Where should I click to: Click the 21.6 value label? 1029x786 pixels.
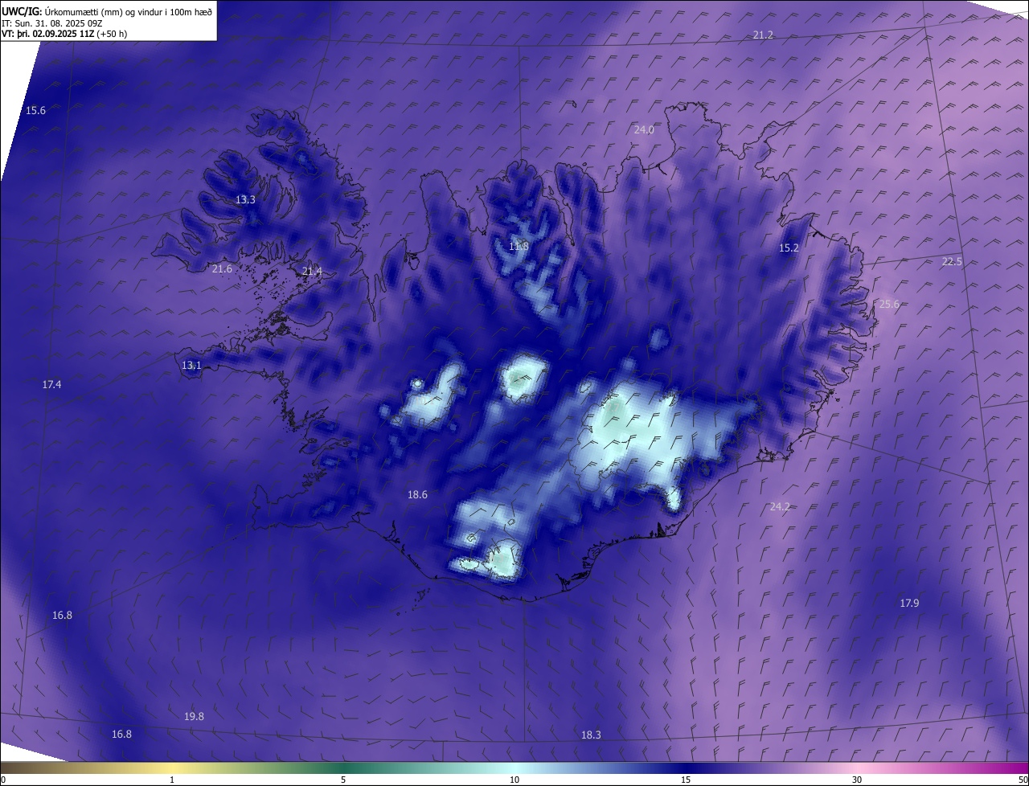coord(222,268)
